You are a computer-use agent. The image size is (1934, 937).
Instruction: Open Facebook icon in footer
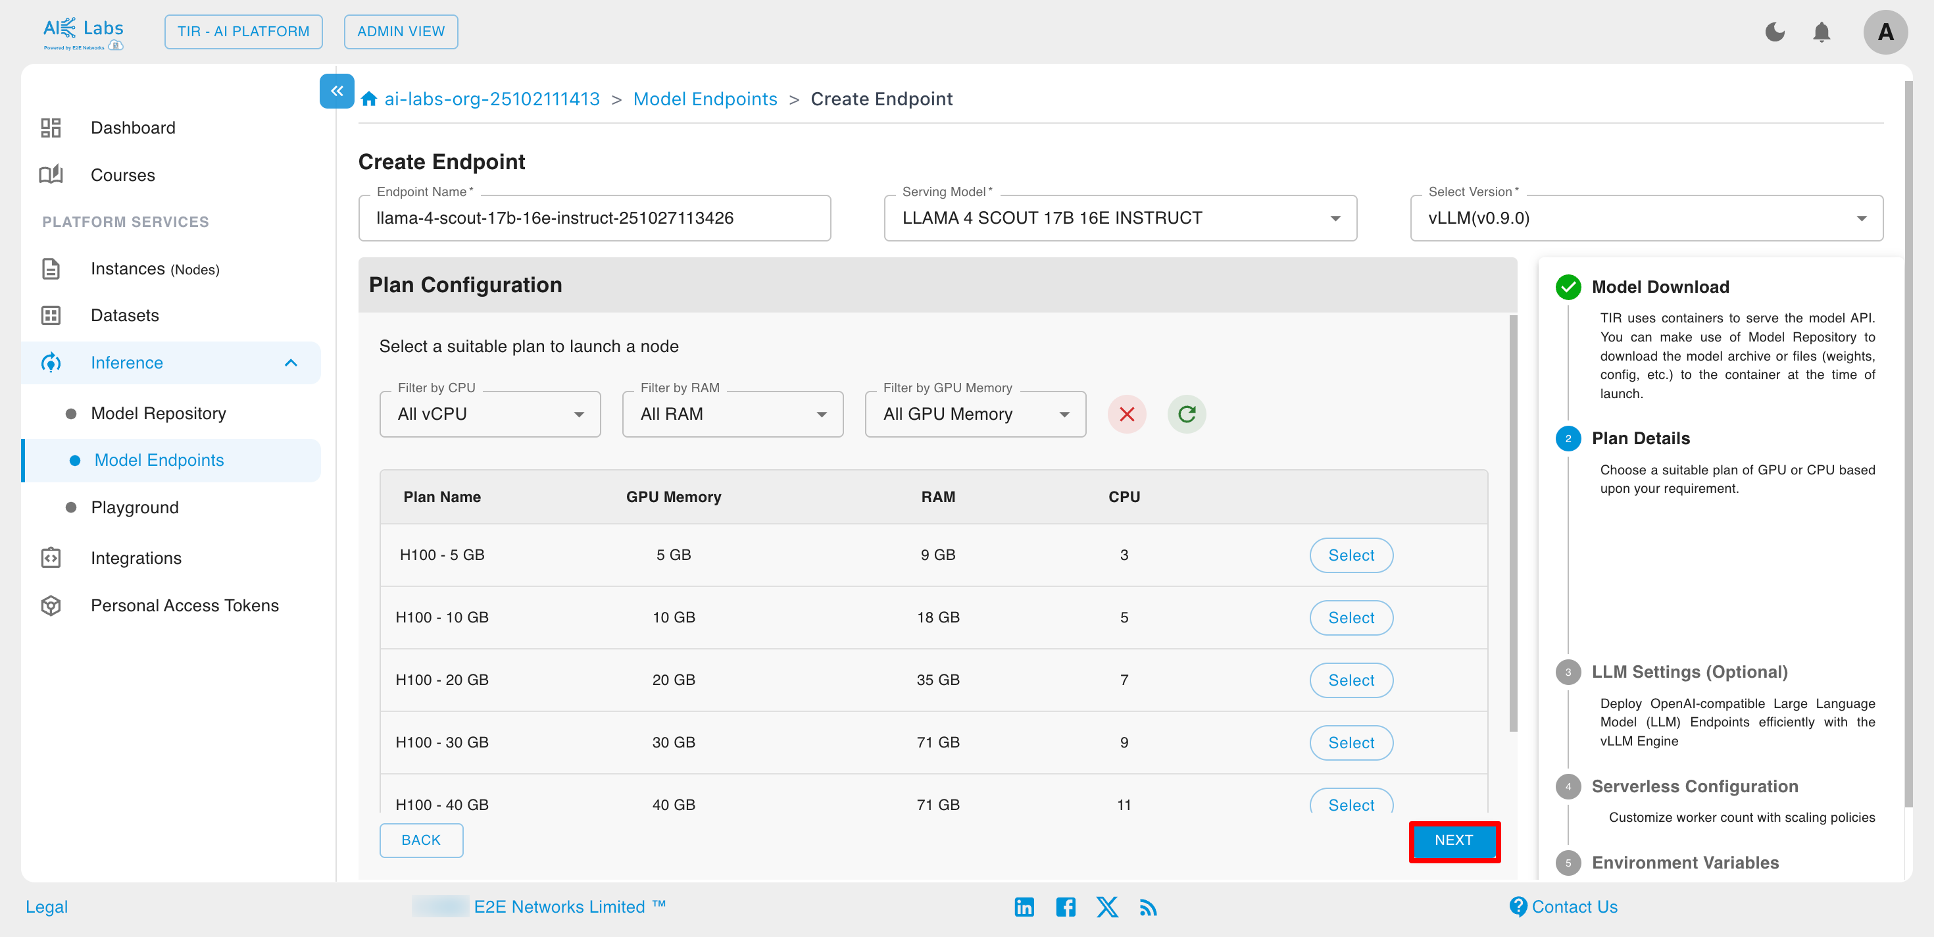click(x=1066, y=907)
